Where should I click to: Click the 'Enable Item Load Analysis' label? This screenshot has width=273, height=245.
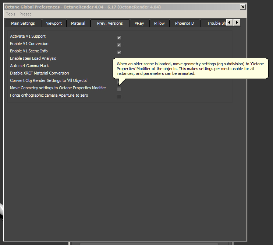33,58
